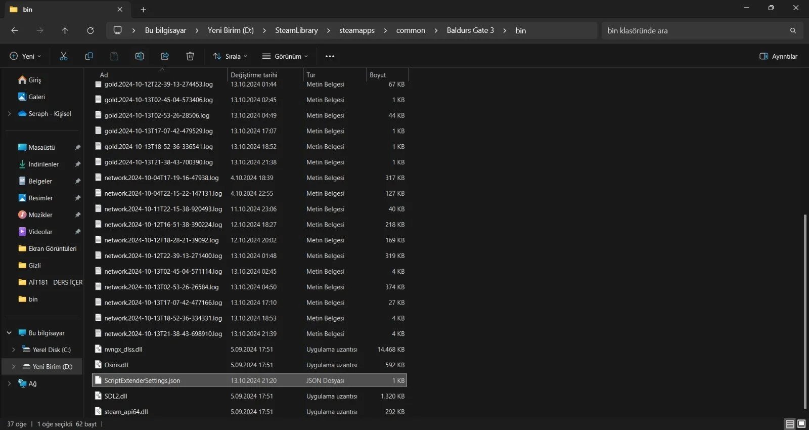809x430 pixels.
Task: Click the Share icon in toolbar
Action: pyautogui.click(x=165, y=56)
